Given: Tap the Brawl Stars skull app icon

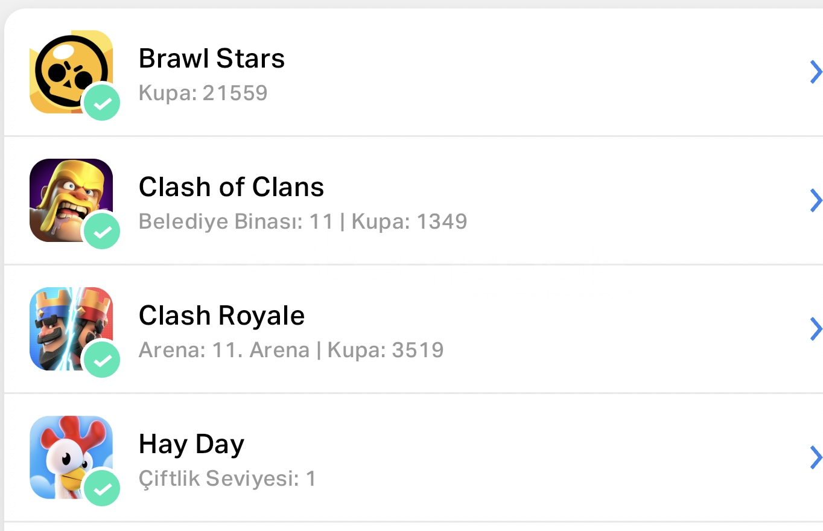Looking at the screenshot, I should point(66,68).
